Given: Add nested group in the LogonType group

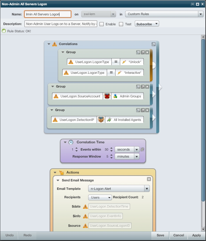Looking at the screenshot, I should pyautogui.click(x=138, y=52).
